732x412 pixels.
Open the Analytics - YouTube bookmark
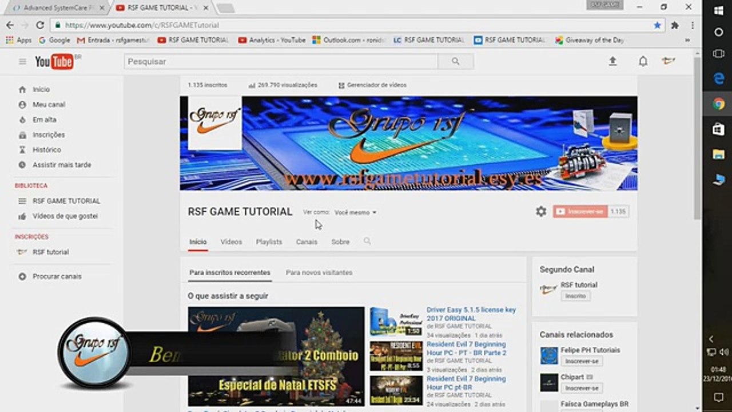click(272, 40)
